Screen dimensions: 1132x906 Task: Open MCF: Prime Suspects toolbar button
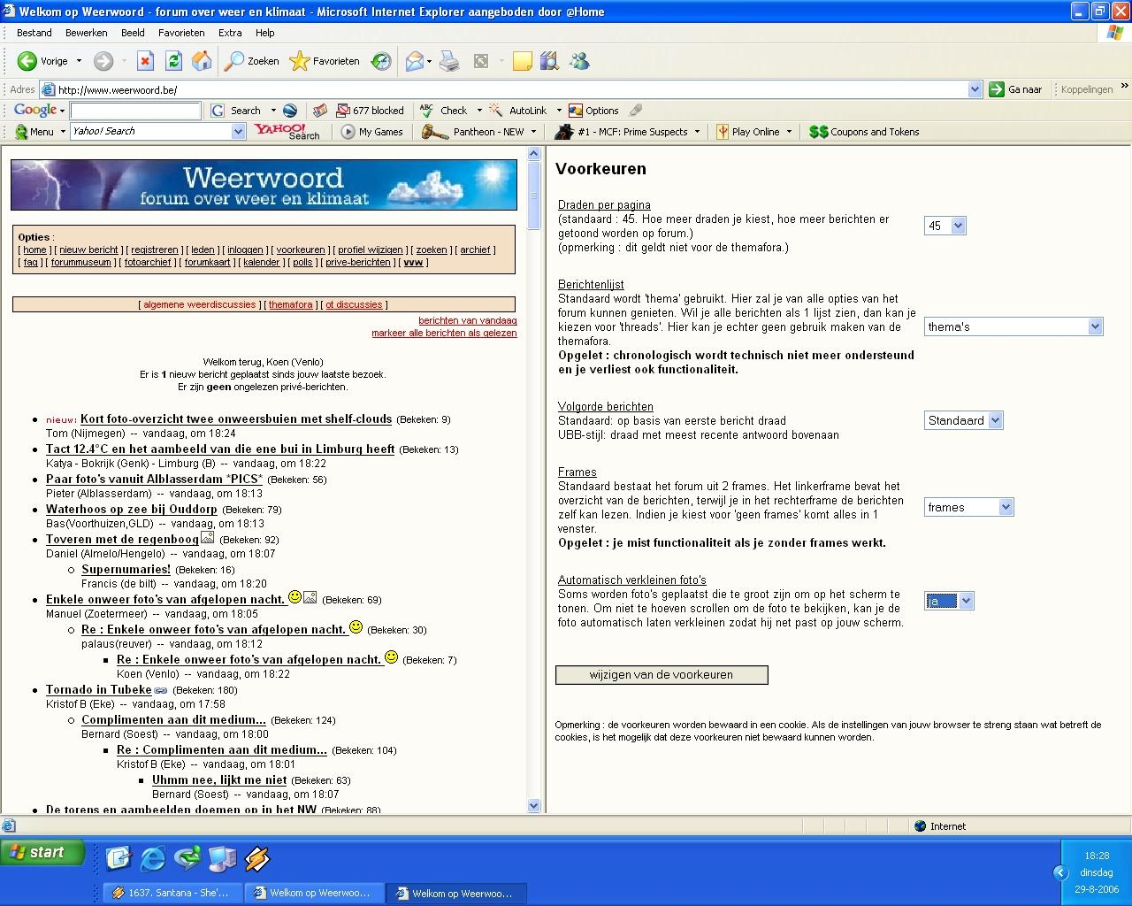pos(622,132)
